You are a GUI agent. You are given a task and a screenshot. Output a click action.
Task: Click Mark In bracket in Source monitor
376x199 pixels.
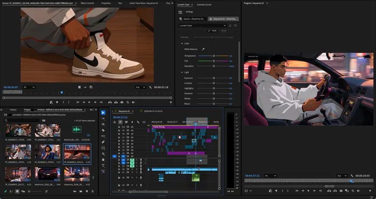coord(63,102)
